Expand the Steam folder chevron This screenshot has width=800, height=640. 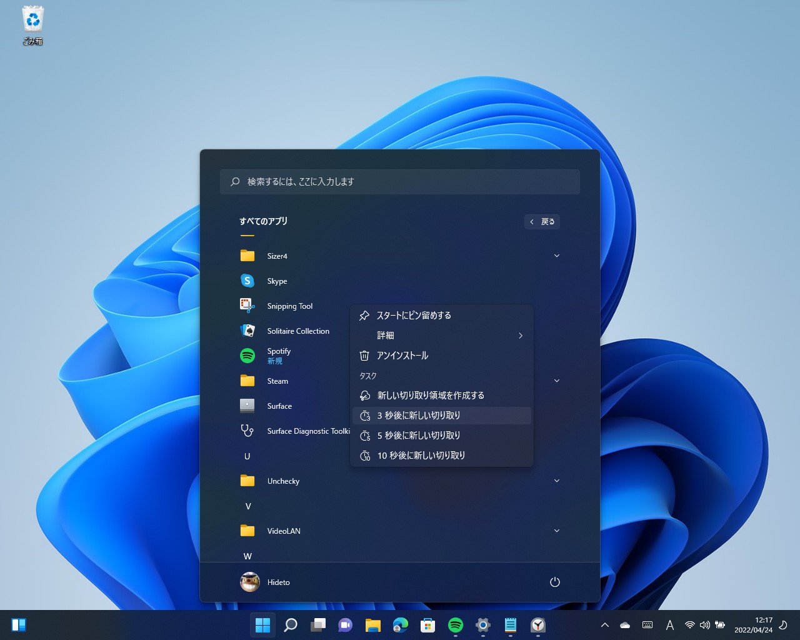[556, 381]
